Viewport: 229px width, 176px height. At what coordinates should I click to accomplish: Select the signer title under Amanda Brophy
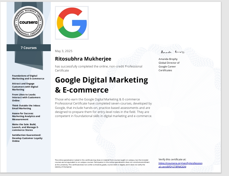coord(169,67)
